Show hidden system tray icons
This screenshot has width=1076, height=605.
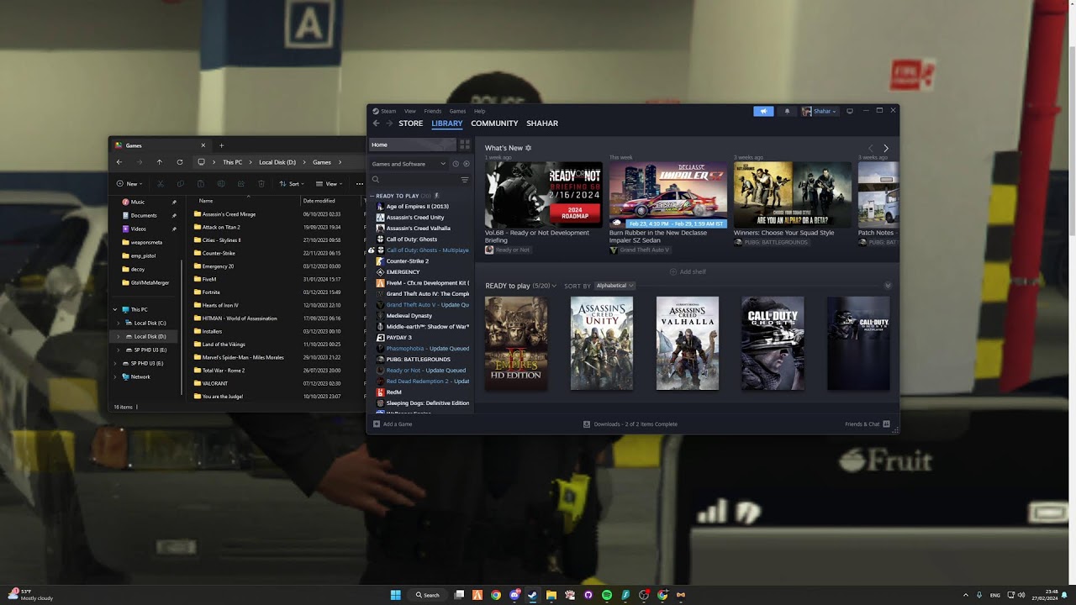965,595
